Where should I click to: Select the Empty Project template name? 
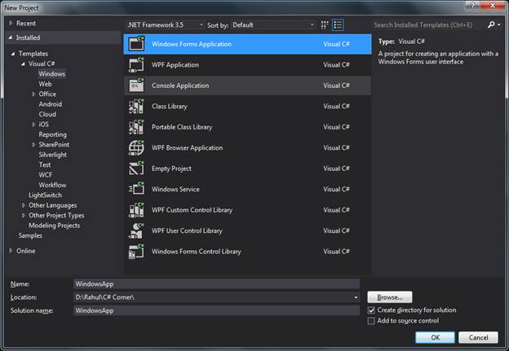pyautogui.click(x=171, y=169)
